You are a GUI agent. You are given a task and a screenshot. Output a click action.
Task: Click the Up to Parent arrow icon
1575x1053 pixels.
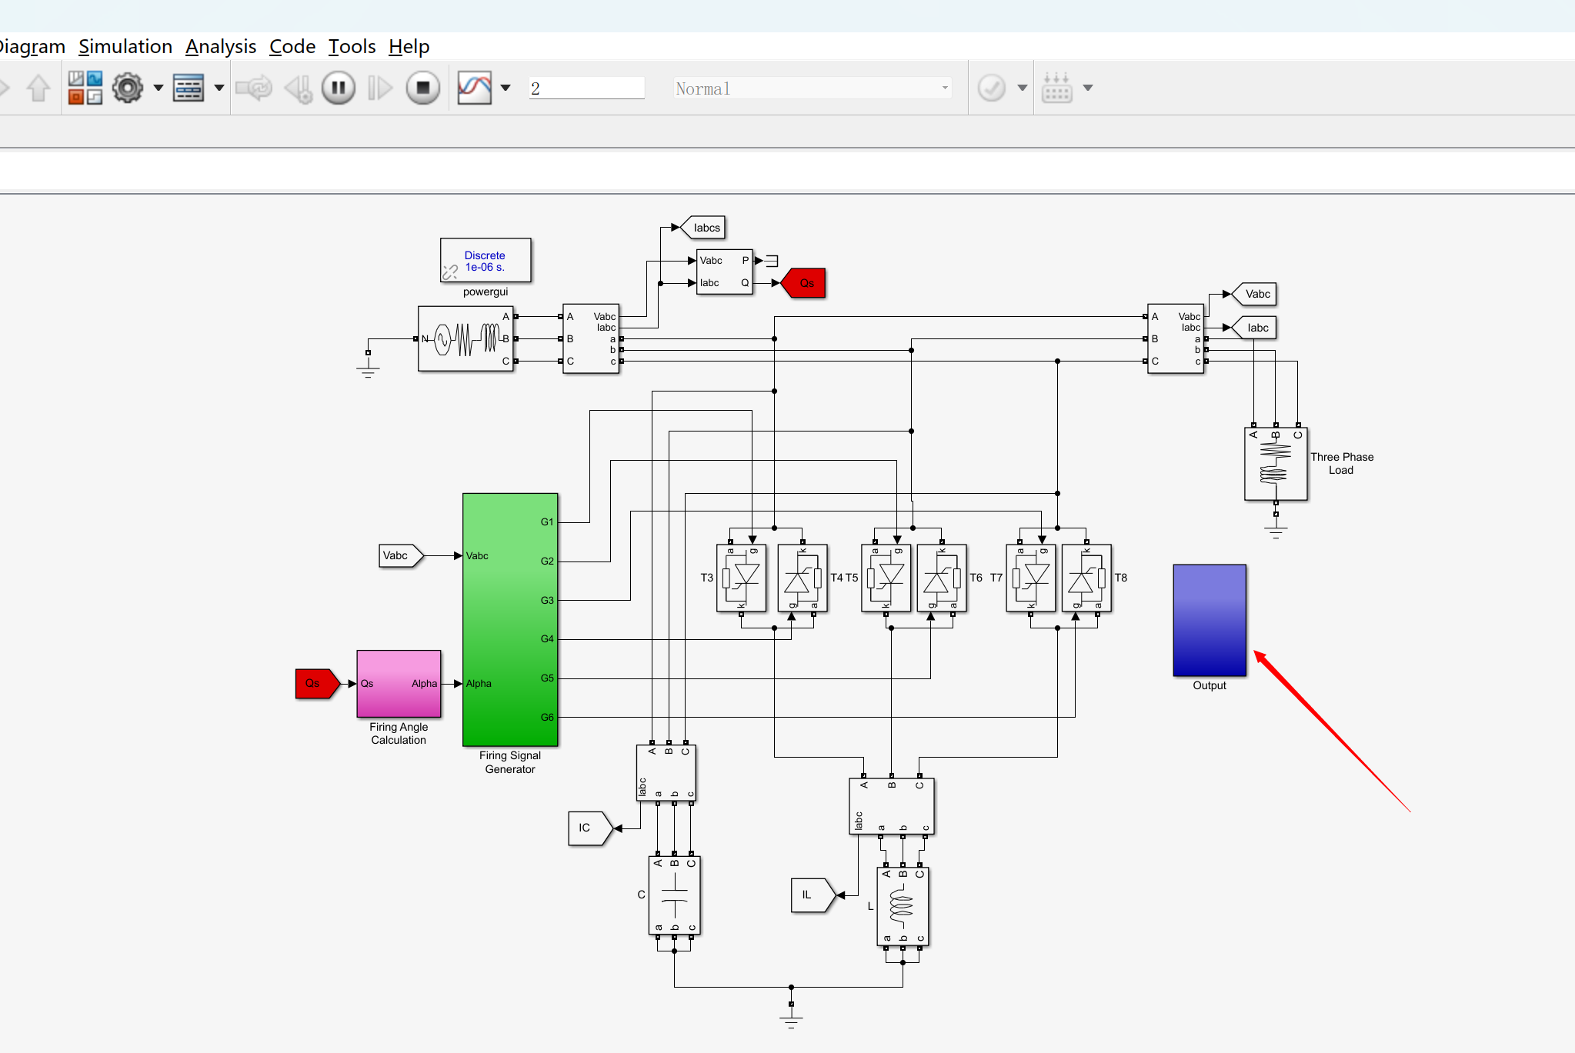[x=38, y=88]
